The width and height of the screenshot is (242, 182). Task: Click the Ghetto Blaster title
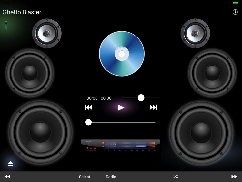coord(22,12)
